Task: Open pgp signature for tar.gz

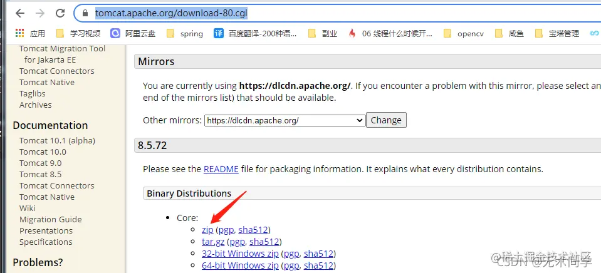Action: point(238,242)
